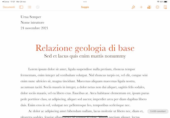Tap line starting accumsan taciti. Sociis
Image resolution: width=170 pixels, height=118 pixels.
click(83, 87)
